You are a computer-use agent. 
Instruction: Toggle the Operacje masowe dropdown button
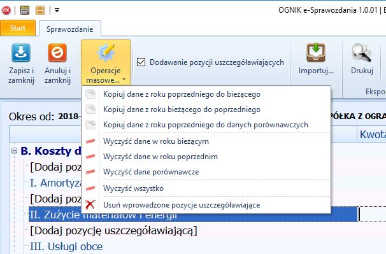[x=106, y=62]
